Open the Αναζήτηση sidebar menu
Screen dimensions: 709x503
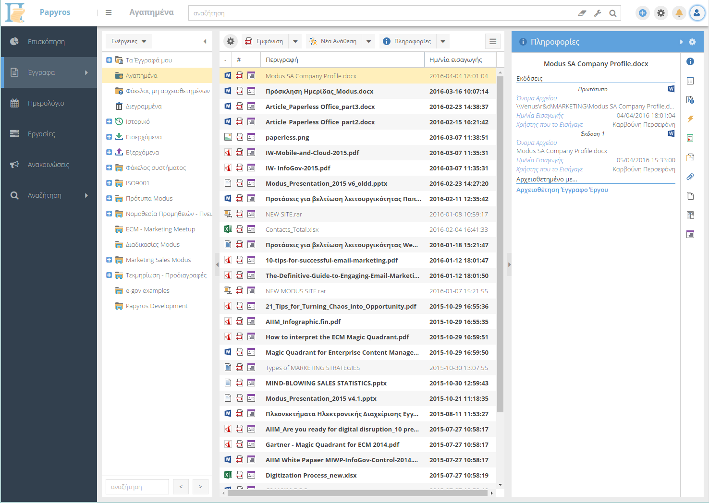pos(49,195)
